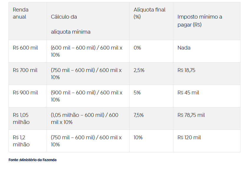Click the "Alíquota final (%)" header
The image size is (250, 170).
(149, 13)
